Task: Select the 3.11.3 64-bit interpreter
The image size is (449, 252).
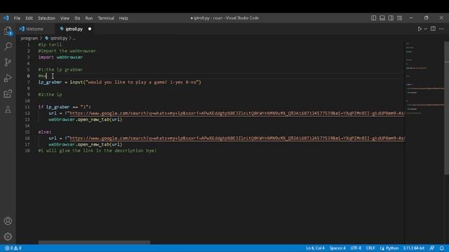Action: [413, 248]
